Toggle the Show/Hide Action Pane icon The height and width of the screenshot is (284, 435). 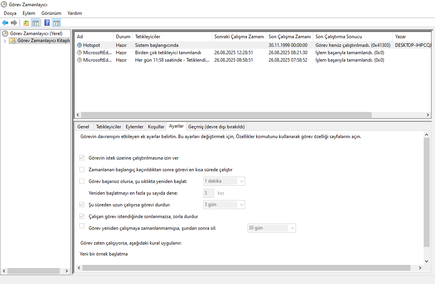point(57,23)
